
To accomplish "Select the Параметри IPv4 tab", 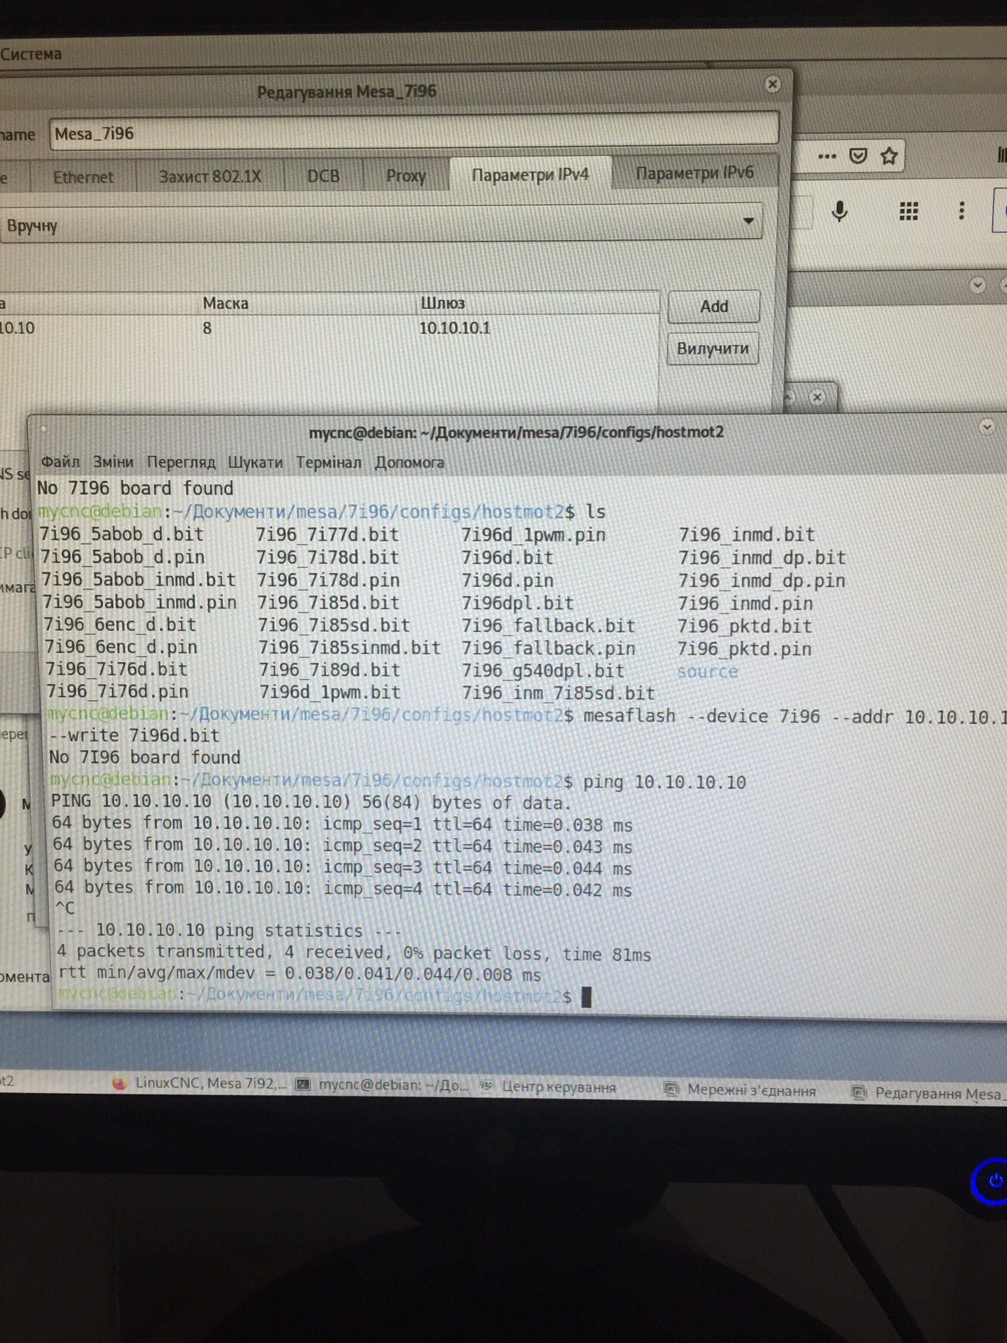I will click(530, 174).
